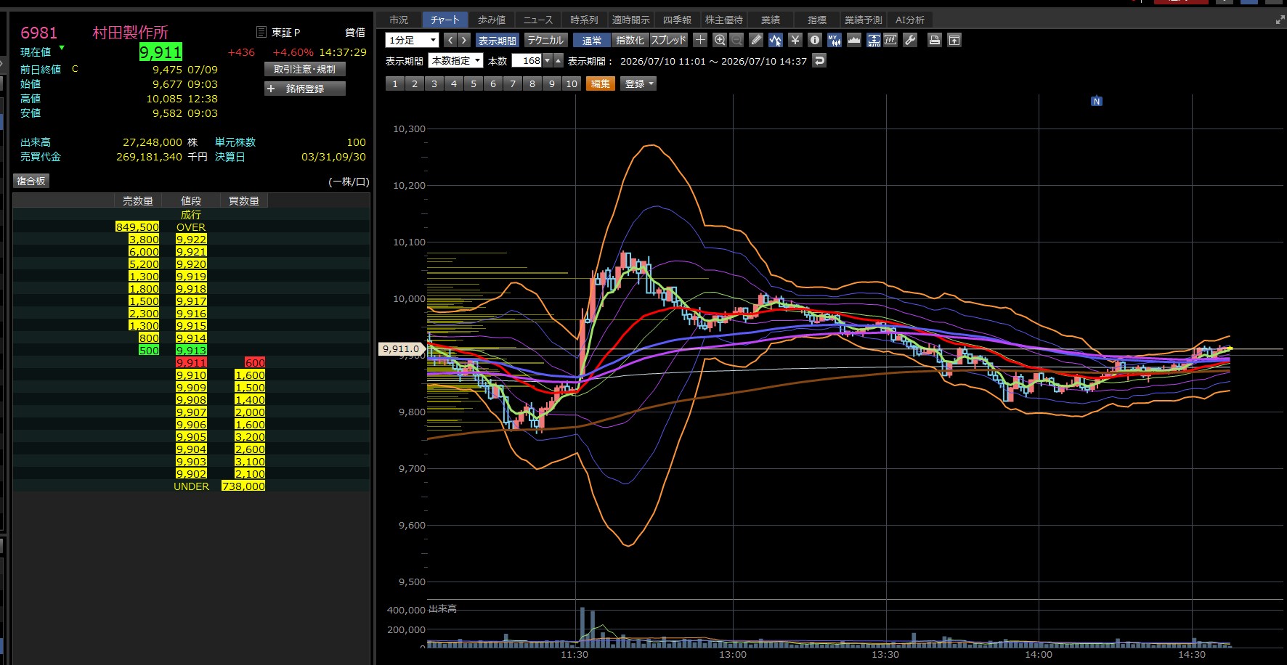Switch to the ニュース tab
This screenshot has width=1287, height=665.
click(x=538, y=20)
